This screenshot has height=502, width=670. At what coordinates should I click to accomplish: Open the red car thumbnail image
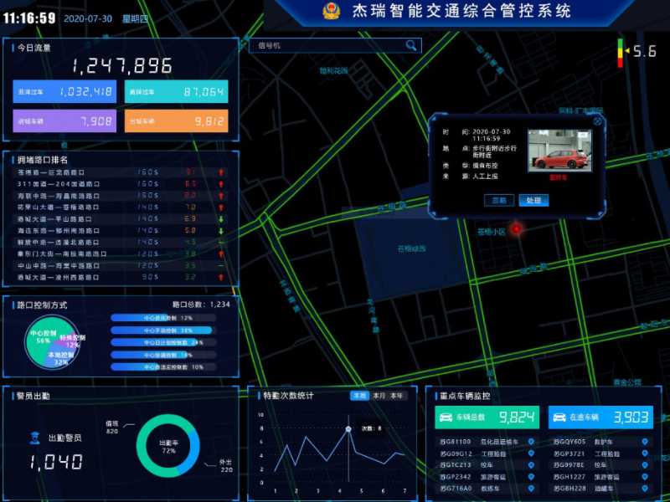pyautogui.click(x=559, y=151)
